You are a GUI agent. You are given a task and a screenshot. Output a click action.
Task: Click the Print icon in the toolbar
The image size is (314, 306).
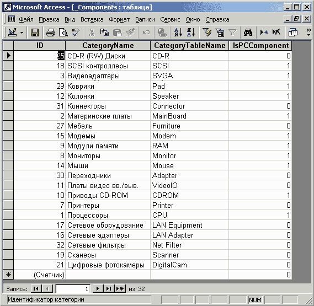pos(51,33)
